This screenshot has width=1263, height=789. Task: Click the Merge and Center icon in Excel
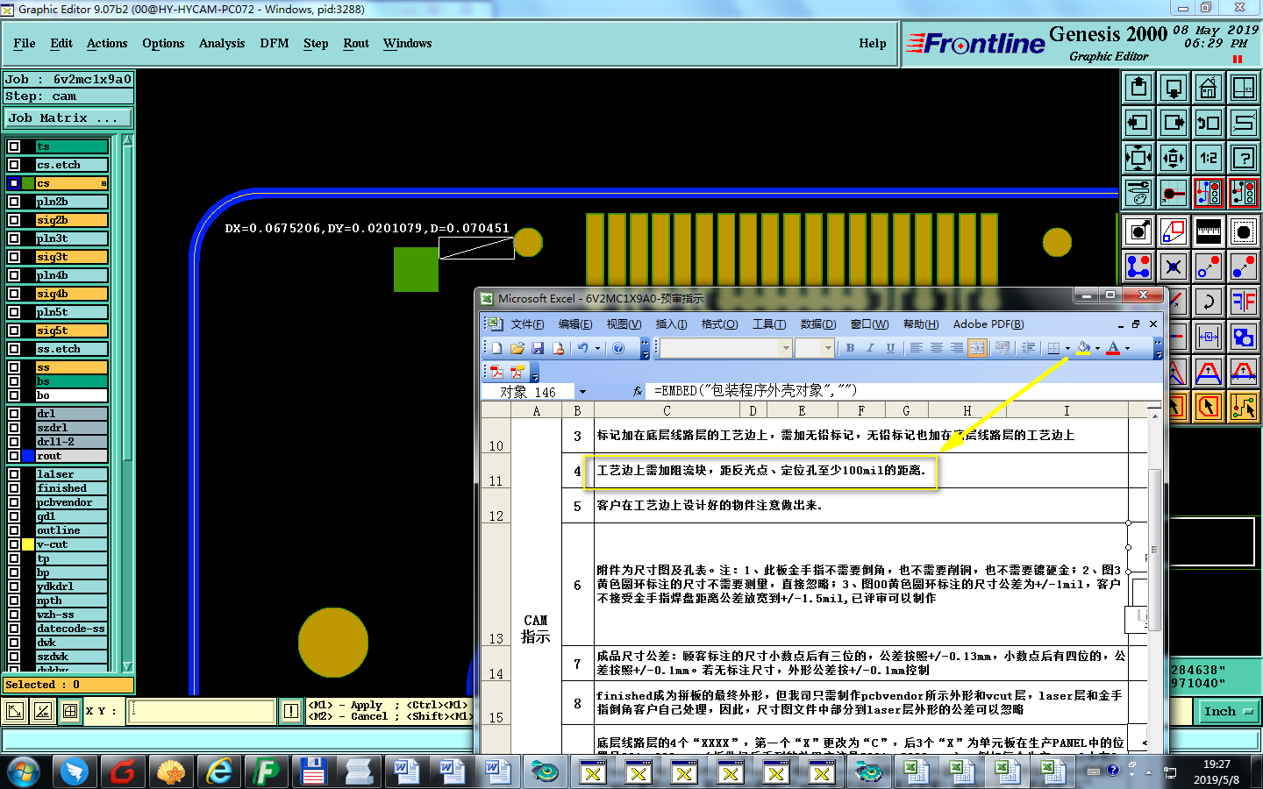click(x=977, y=348)
